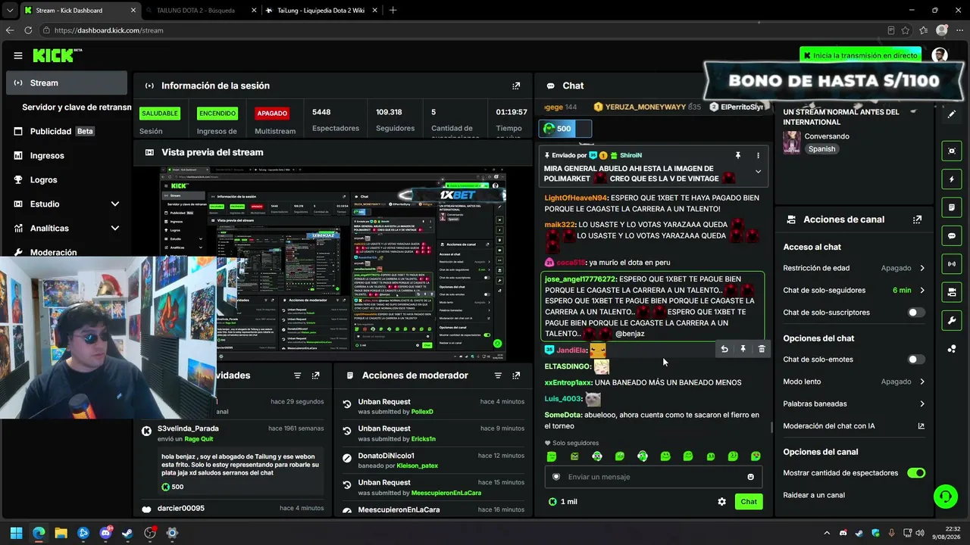Switch to TaiLung Liquipedia Dota 2 Wiki tab

321,11
